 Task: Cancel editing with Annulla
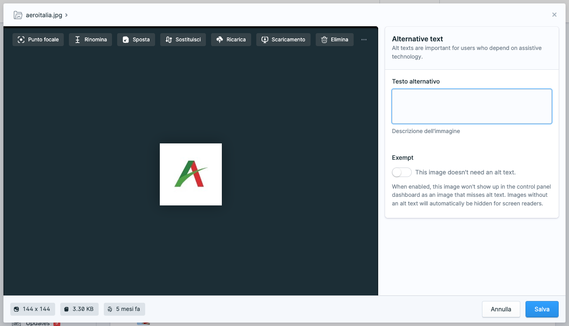[501, 309]
